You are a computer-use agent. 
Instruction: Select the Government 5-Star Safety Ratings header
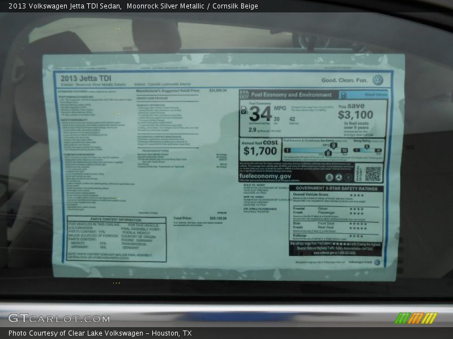336,188
